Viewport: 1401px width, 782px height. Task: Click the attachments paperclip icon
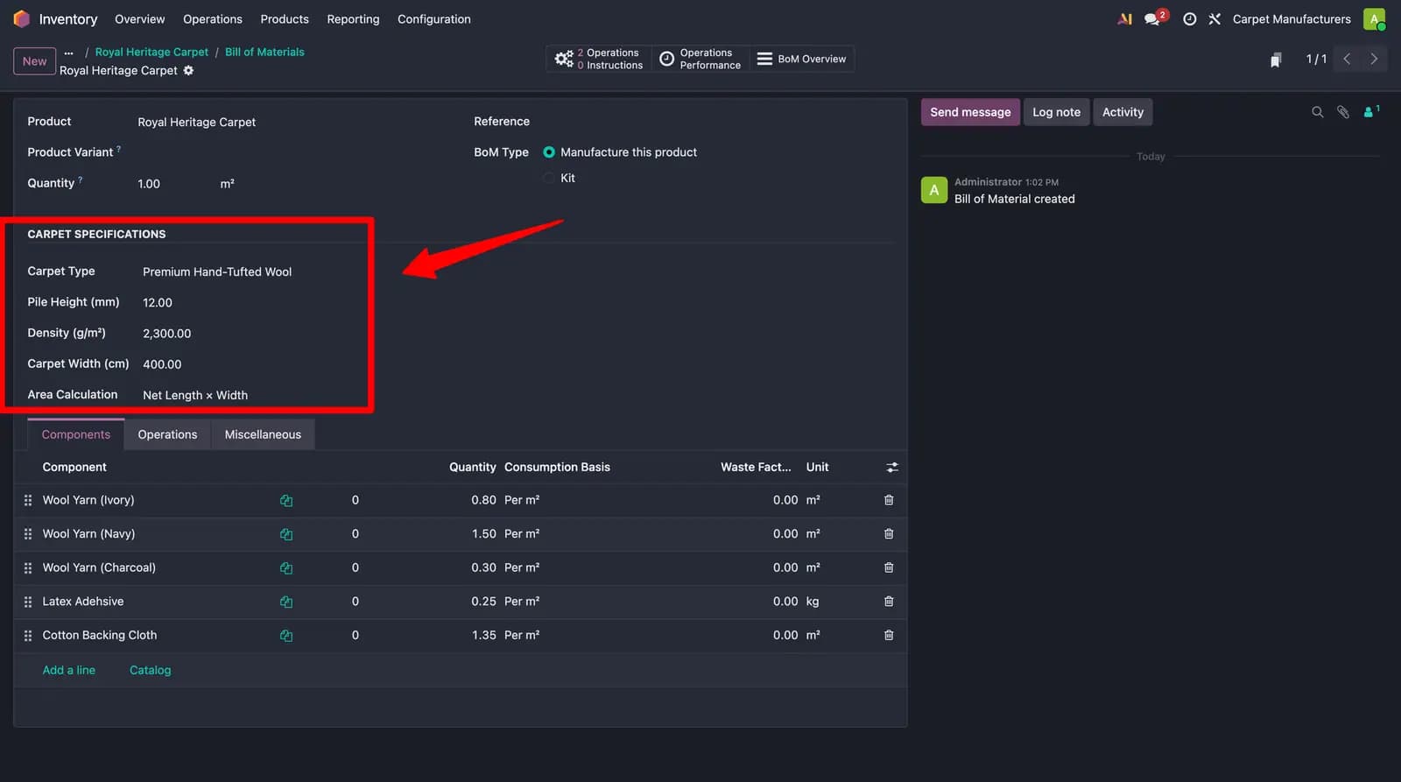[x=1342, y=112]
